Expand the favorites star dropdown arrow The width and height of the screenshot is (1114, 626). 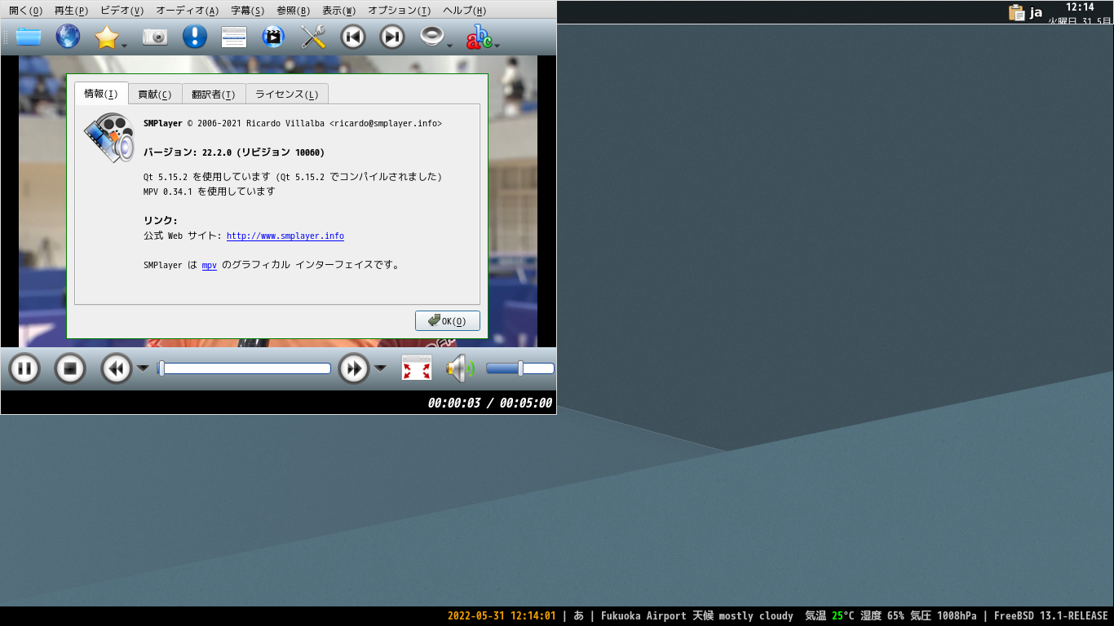click(124, 46)
